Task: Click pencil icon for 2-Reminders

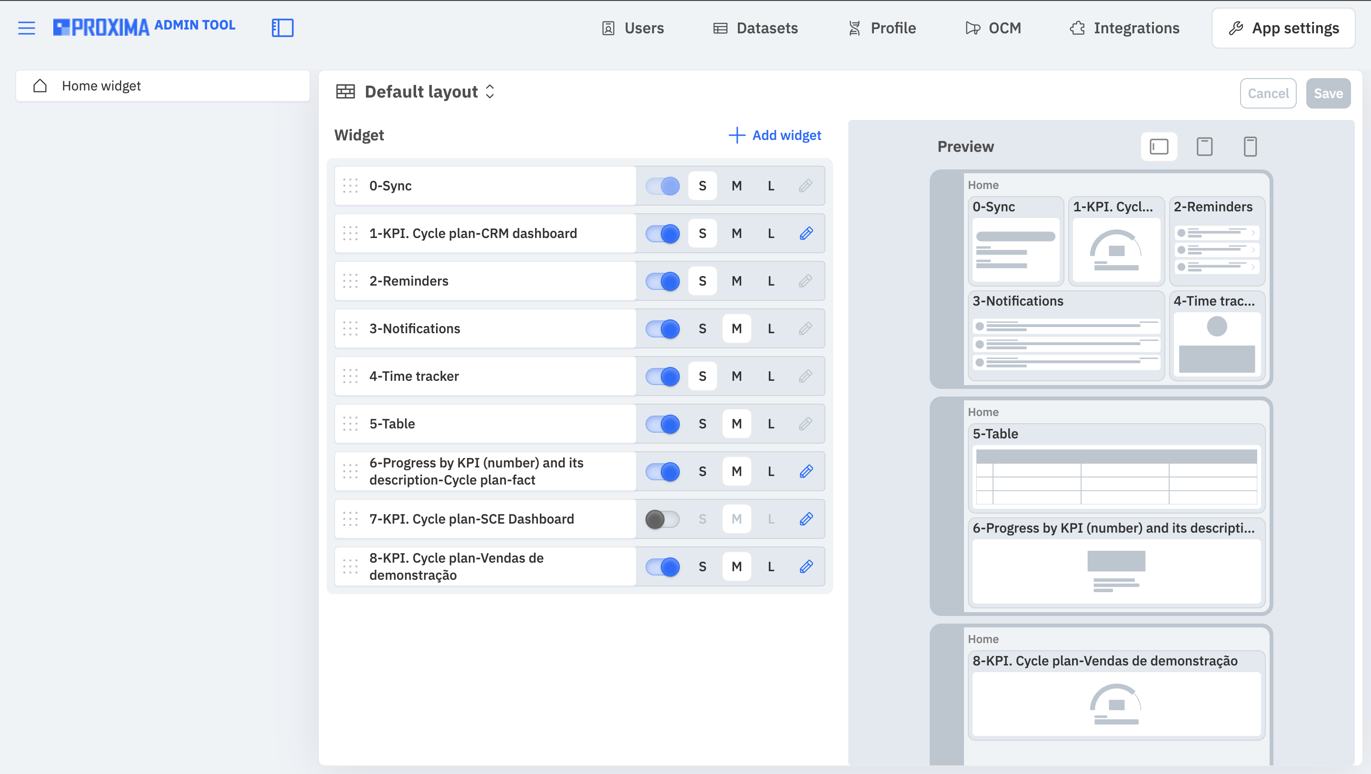Action: point(806,280)
